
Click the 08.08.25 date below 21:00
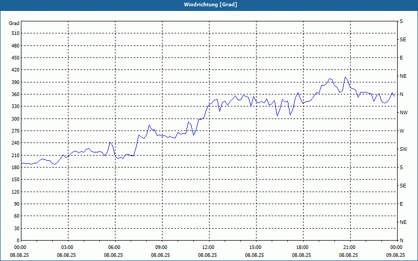tap(349, 255)
